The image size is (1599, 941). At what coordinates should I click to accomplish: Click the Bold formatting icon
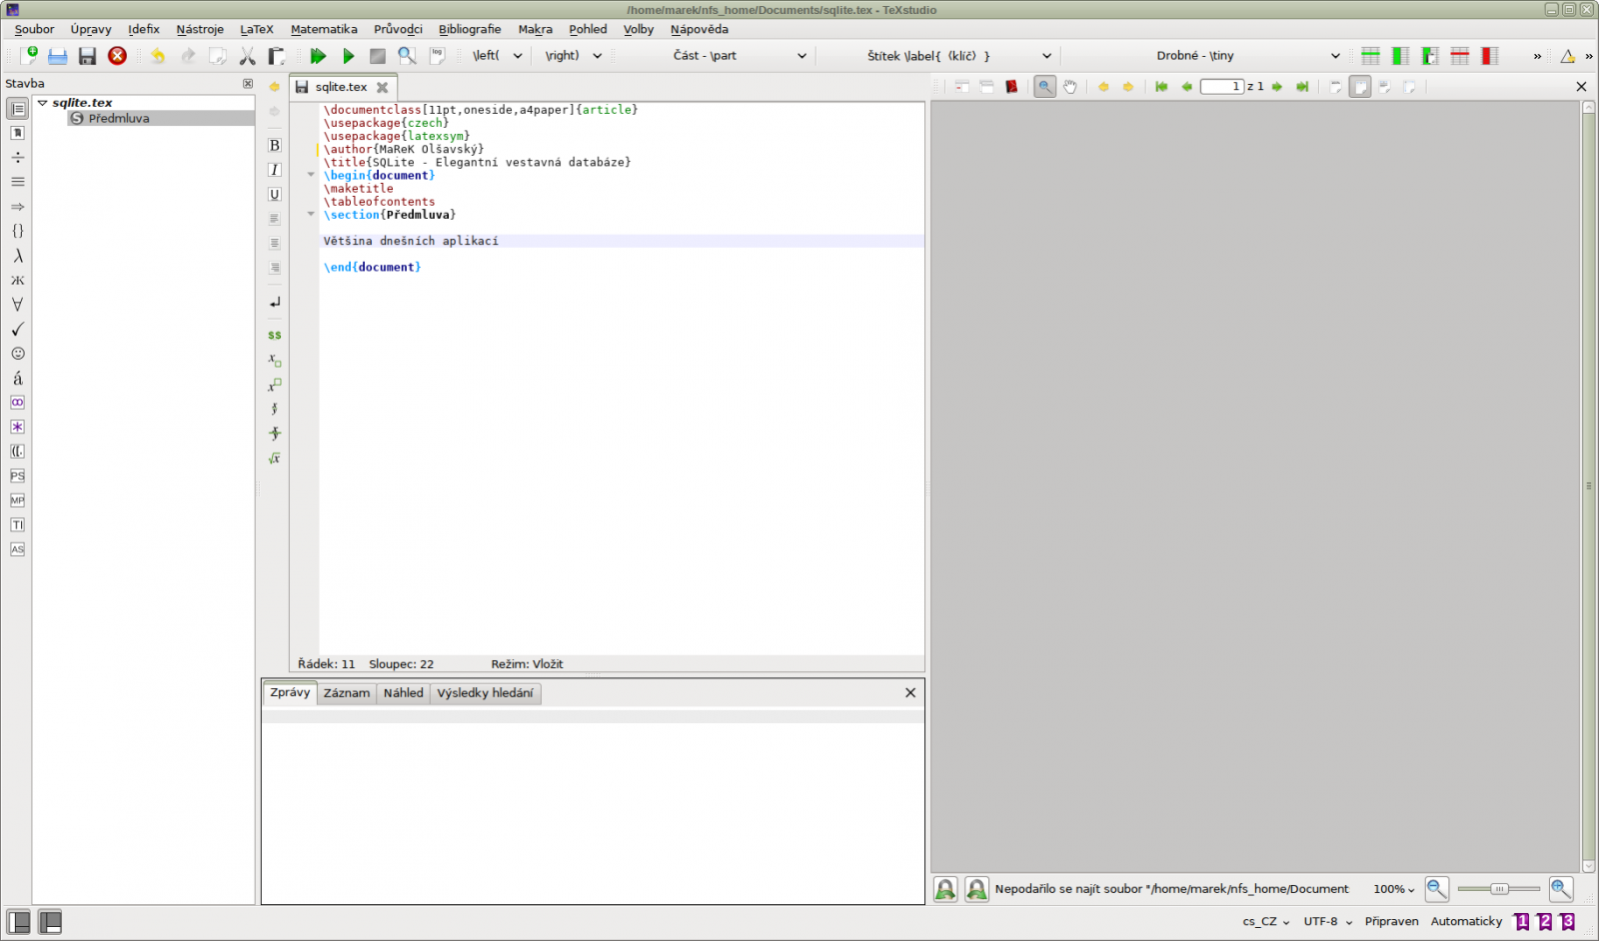pyautogui.click(x=275, y=146)
